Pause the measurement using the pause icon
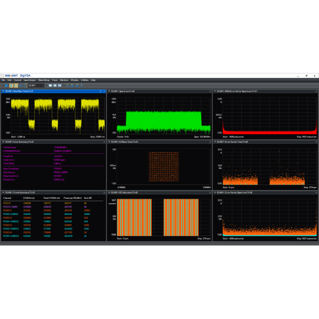Image resolution: width=319 pixels, height=319 pixels. coord(11,85)
